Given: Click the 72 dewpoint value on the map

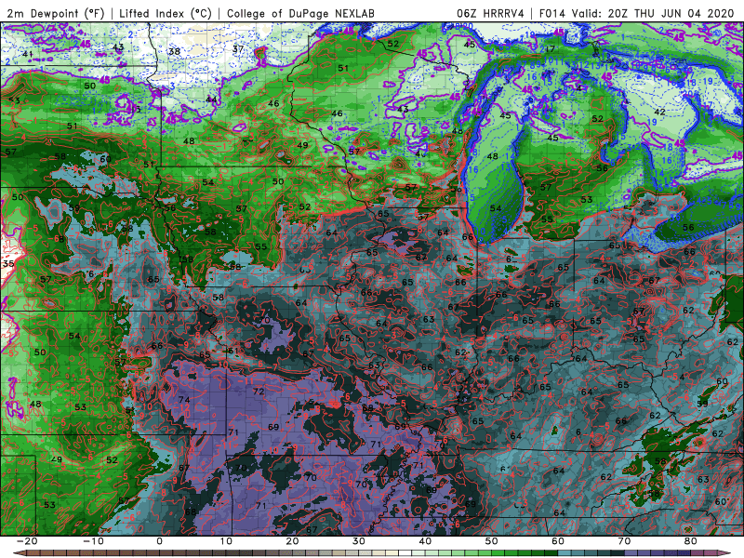Looking at the screenshot, I should pos(259,392).
